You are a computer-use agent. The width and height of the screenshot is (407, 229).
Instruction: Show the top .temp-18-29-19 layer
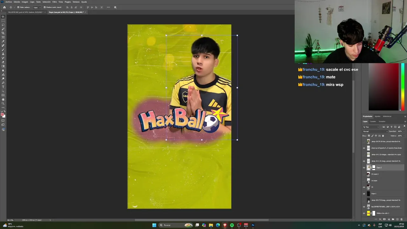tap(364, 142)
